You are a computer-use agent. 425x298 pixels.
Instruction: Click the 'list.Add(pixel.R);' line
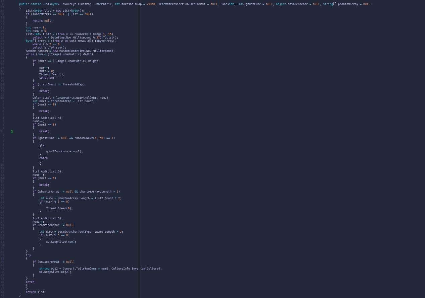pos(48,118)
